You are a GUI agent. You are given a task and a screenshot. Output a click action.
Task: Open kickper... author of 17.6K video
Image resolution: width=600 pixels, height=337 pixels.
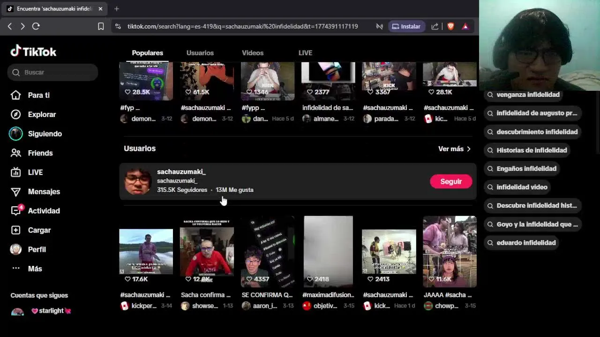(139, 306)
